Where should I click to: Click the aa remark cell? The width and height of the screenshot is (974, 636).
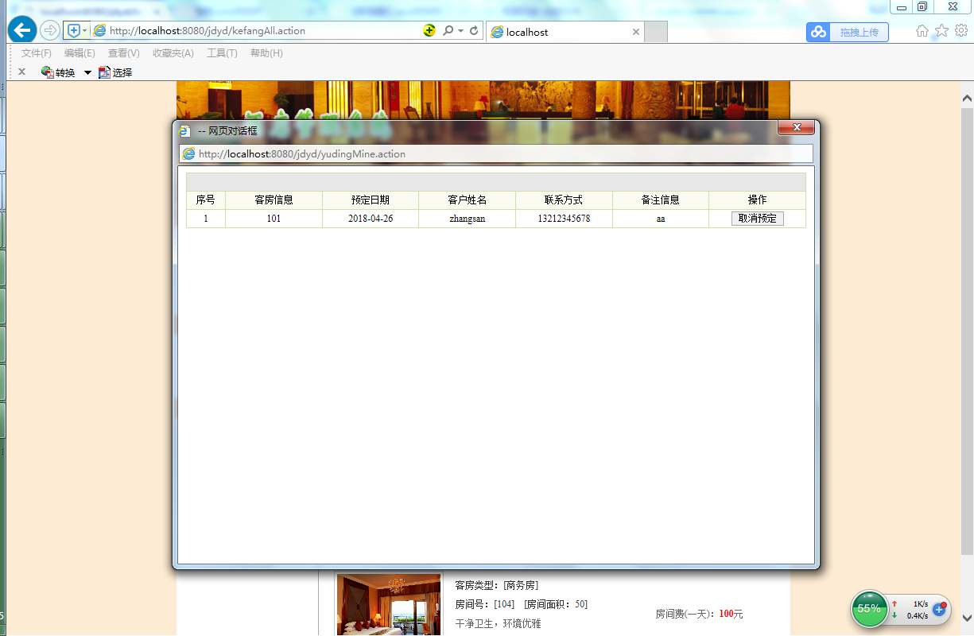(661, 219)
